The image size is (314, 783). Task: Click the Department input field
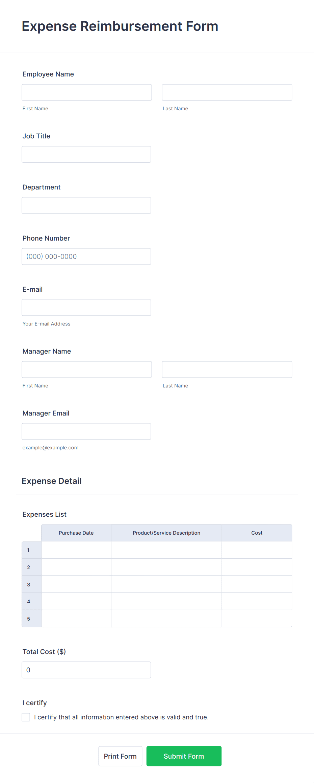tap(86, 205)
